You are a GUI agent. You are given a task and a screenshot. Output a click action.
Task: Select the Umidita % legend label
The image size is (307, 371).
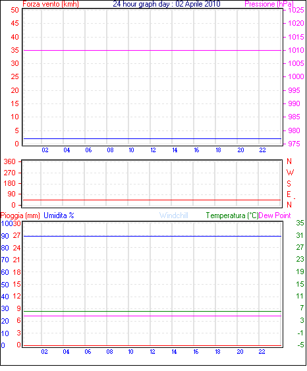tap(59, 215)
